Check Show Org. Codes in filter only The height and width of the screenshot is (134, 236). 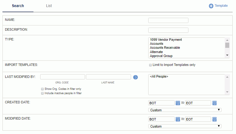tap(42, 89)
